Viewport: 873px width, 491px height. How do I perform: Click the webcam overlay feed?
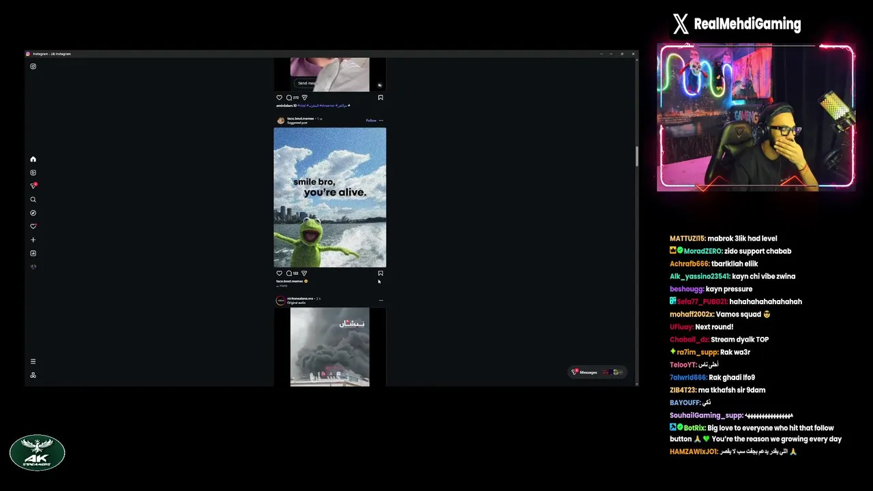756,117
